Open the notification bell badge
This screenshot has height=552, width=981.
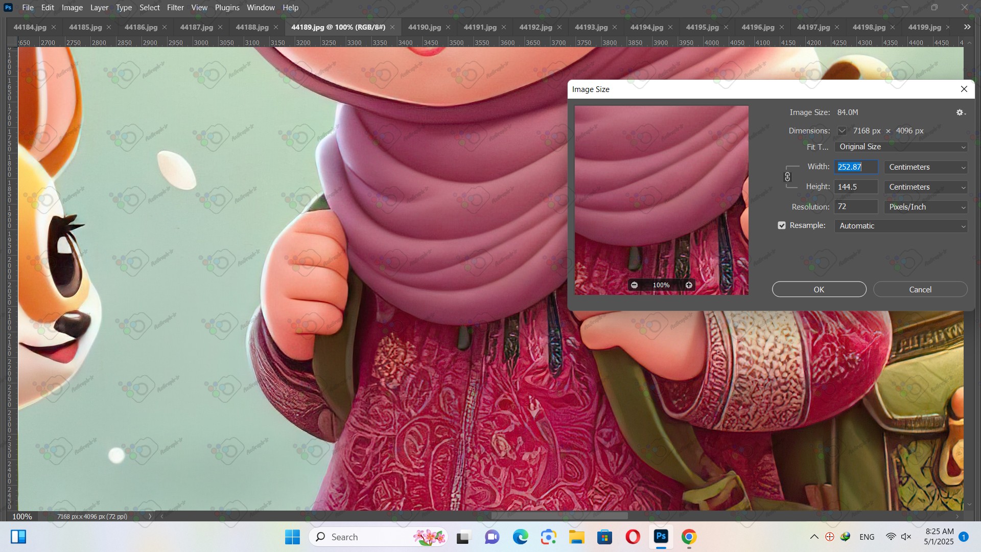coord(964,537)
